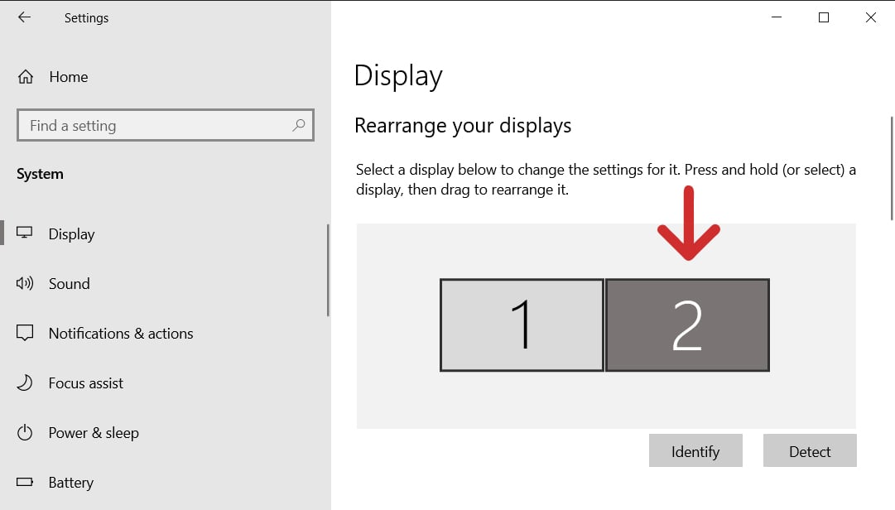The image size is (895, 510).
Task: Open the Home settings page
Action: [x=70, y=76]
